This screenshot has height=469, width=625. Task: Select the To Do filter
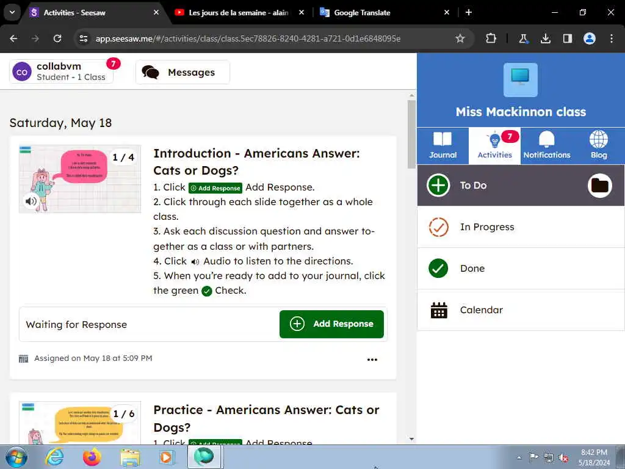coord(521,186)
